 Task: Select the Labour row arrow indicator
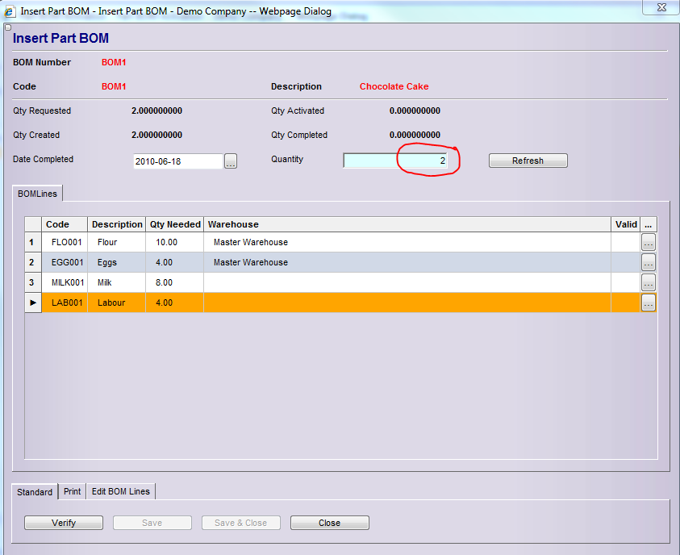(33, 303)
